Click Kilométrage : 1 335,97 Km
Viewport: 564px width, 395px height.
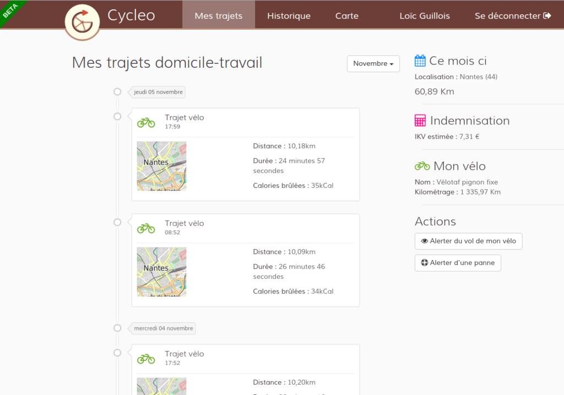pyautogui.click(x=458, y=192)
